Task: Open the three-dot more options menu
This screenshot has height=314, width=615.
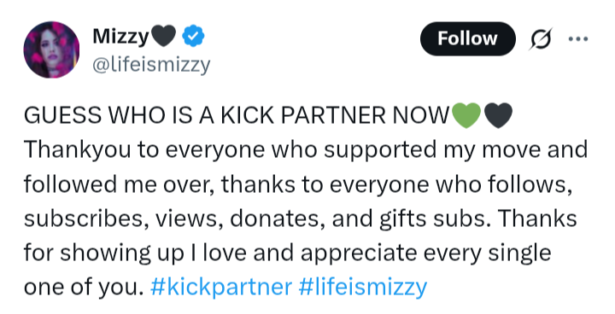Action: [578, 38]
